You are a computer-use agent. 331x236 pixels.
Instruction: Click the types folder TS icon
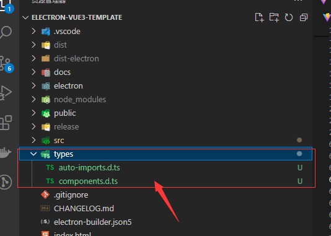(x=45, y=154)
